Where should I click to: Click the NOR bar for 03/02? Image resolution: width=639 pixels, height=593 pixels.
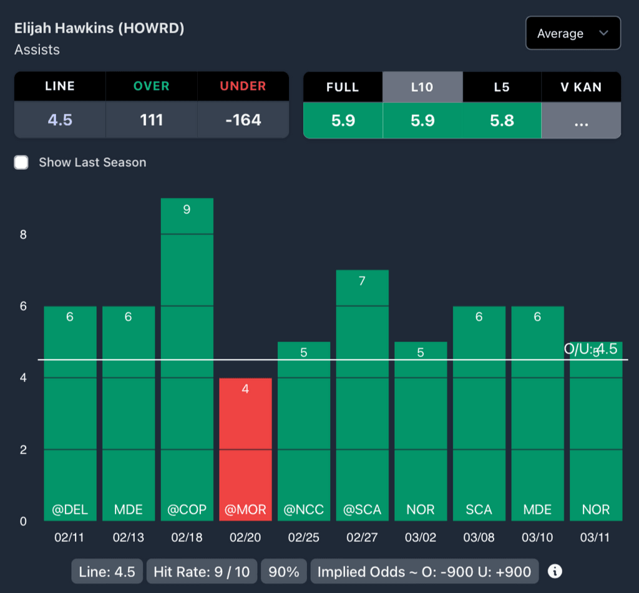click(x=421, y=431)
